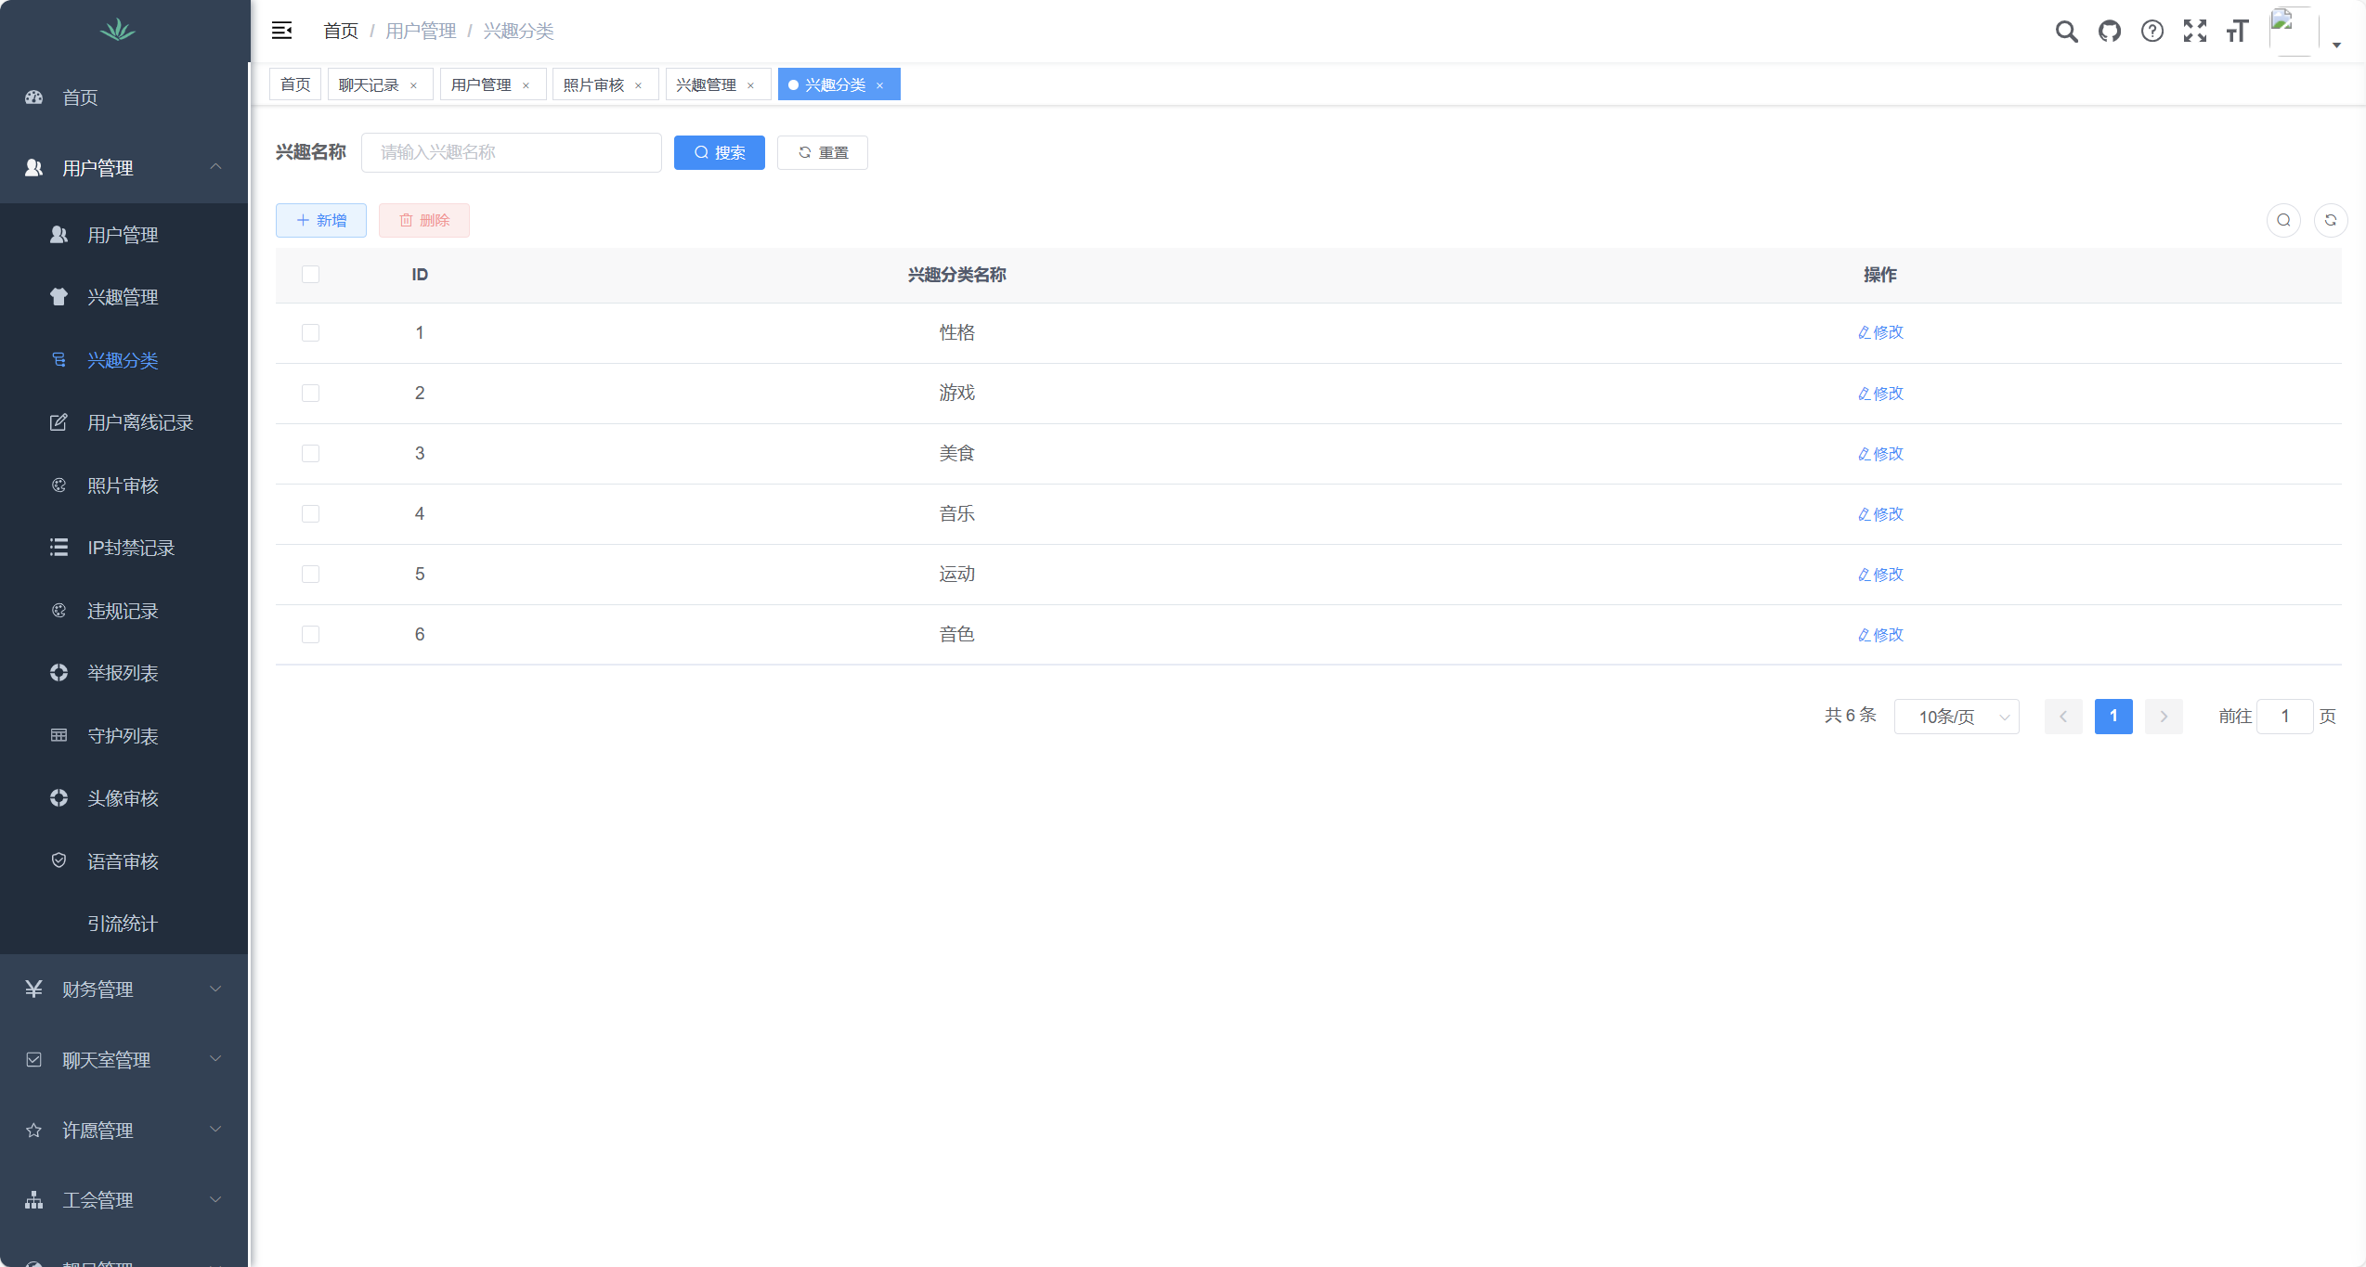Open the 10条/页 page size dropdown
2366x1267 pixels.
pos(1956,717)
